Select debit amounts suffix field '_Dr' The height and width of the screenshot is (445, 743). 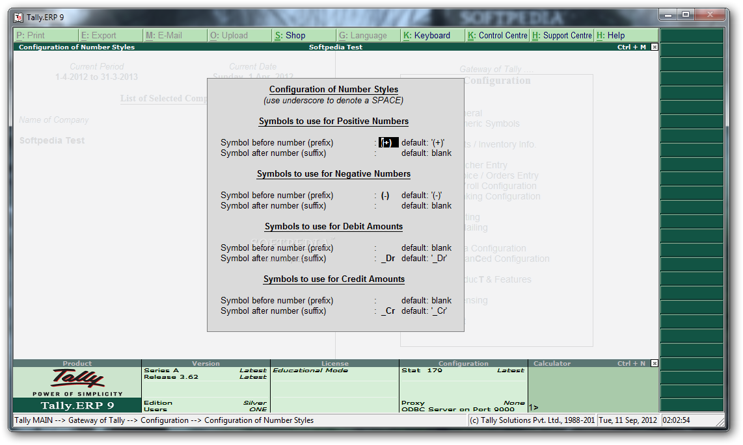[x=388, y=258]
